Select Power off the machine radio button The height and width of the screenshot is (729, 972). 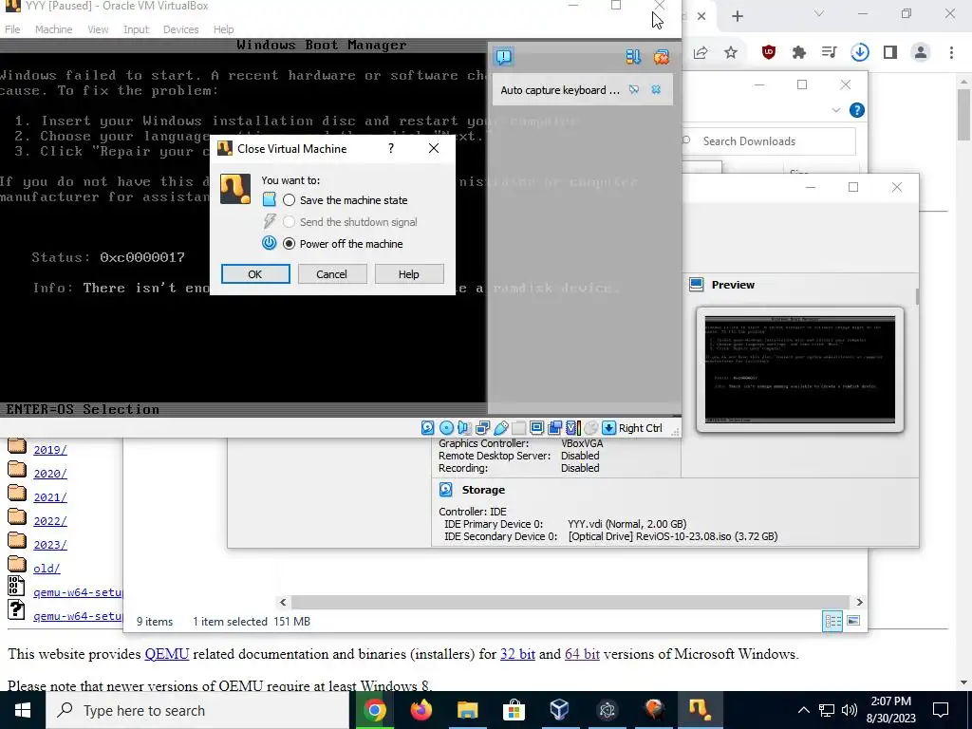point(289,244)
